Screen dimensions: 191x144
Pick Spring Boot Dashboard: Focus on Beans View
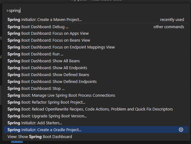[96, 40]
